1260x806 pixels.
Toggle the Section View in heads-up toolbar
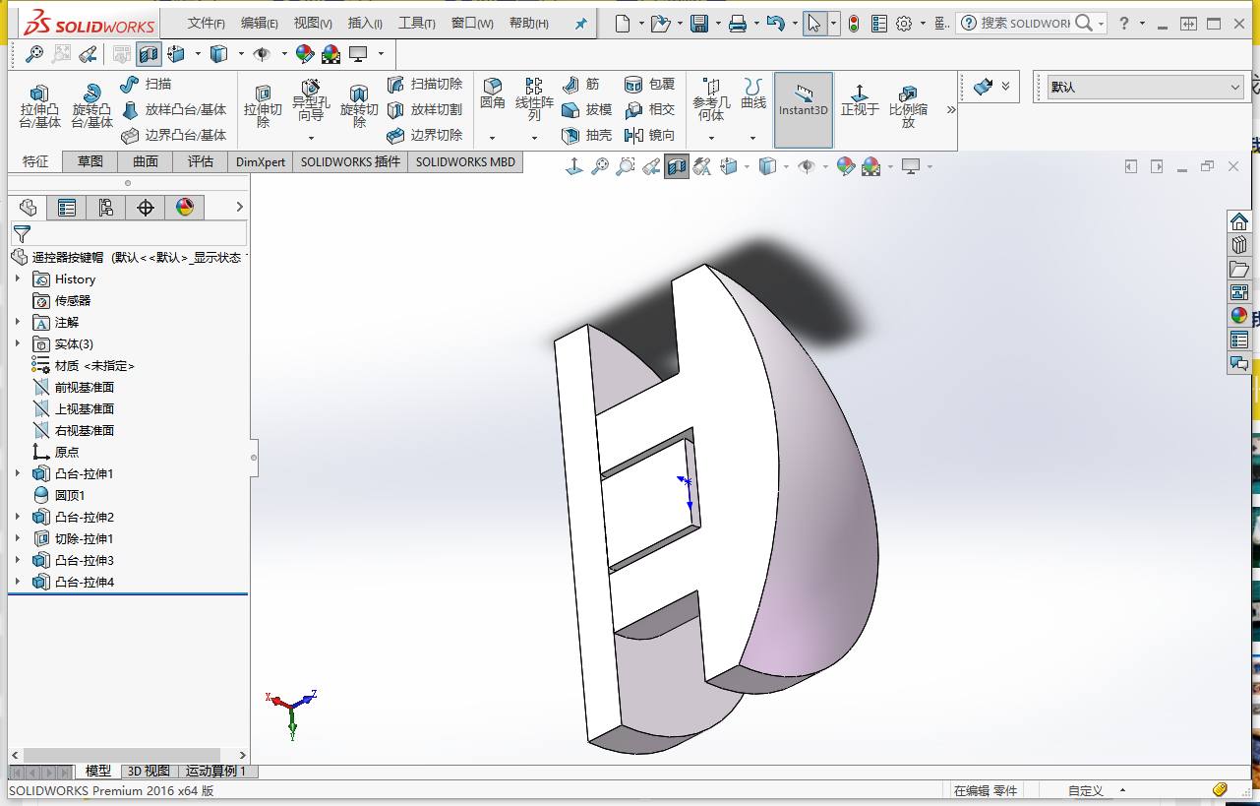(677, 167)
